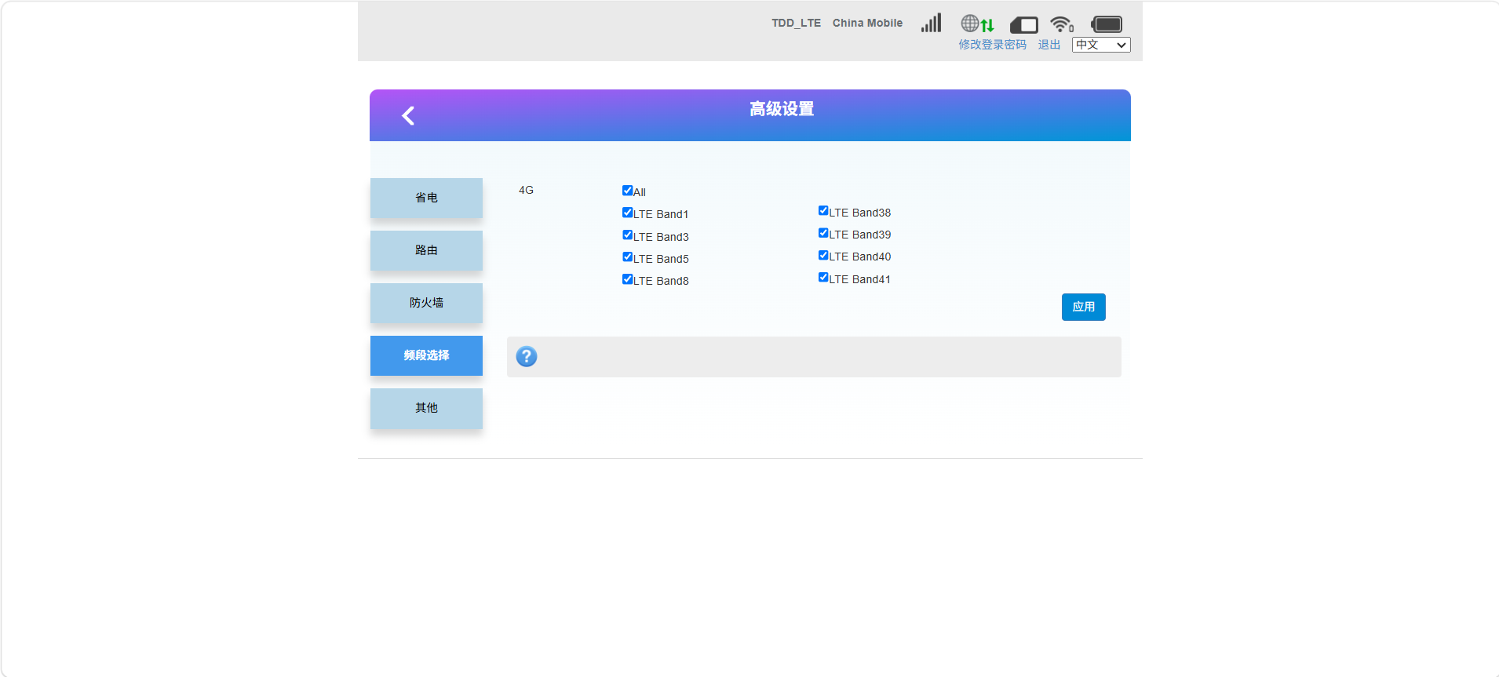
Task: Open the 中文 language dropdown
Action: tap(1101, 45)
